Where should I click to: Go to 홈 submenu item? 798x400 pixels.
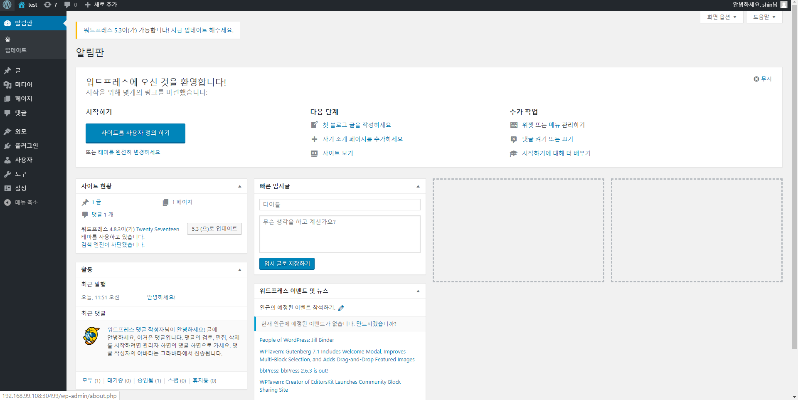pos(7,39)
